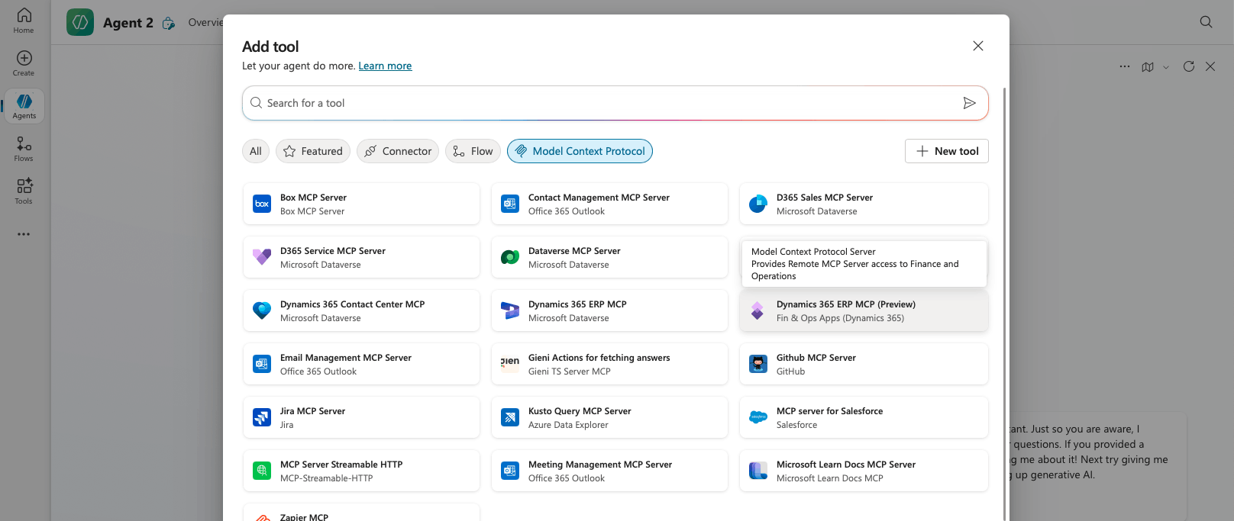Expand the map view dropdown chevron
The height and width of the screenshot is (521, 1234).
coord(1165,67)
